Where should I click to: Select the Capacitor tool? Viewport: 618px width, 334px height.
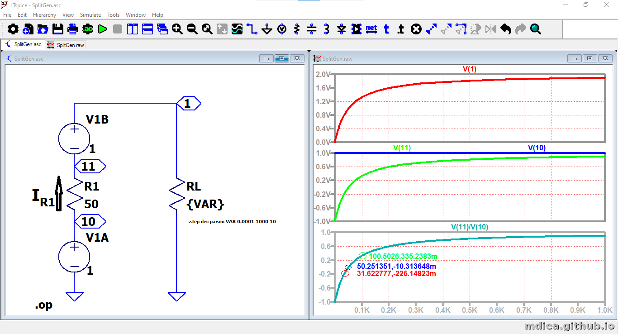312,29
